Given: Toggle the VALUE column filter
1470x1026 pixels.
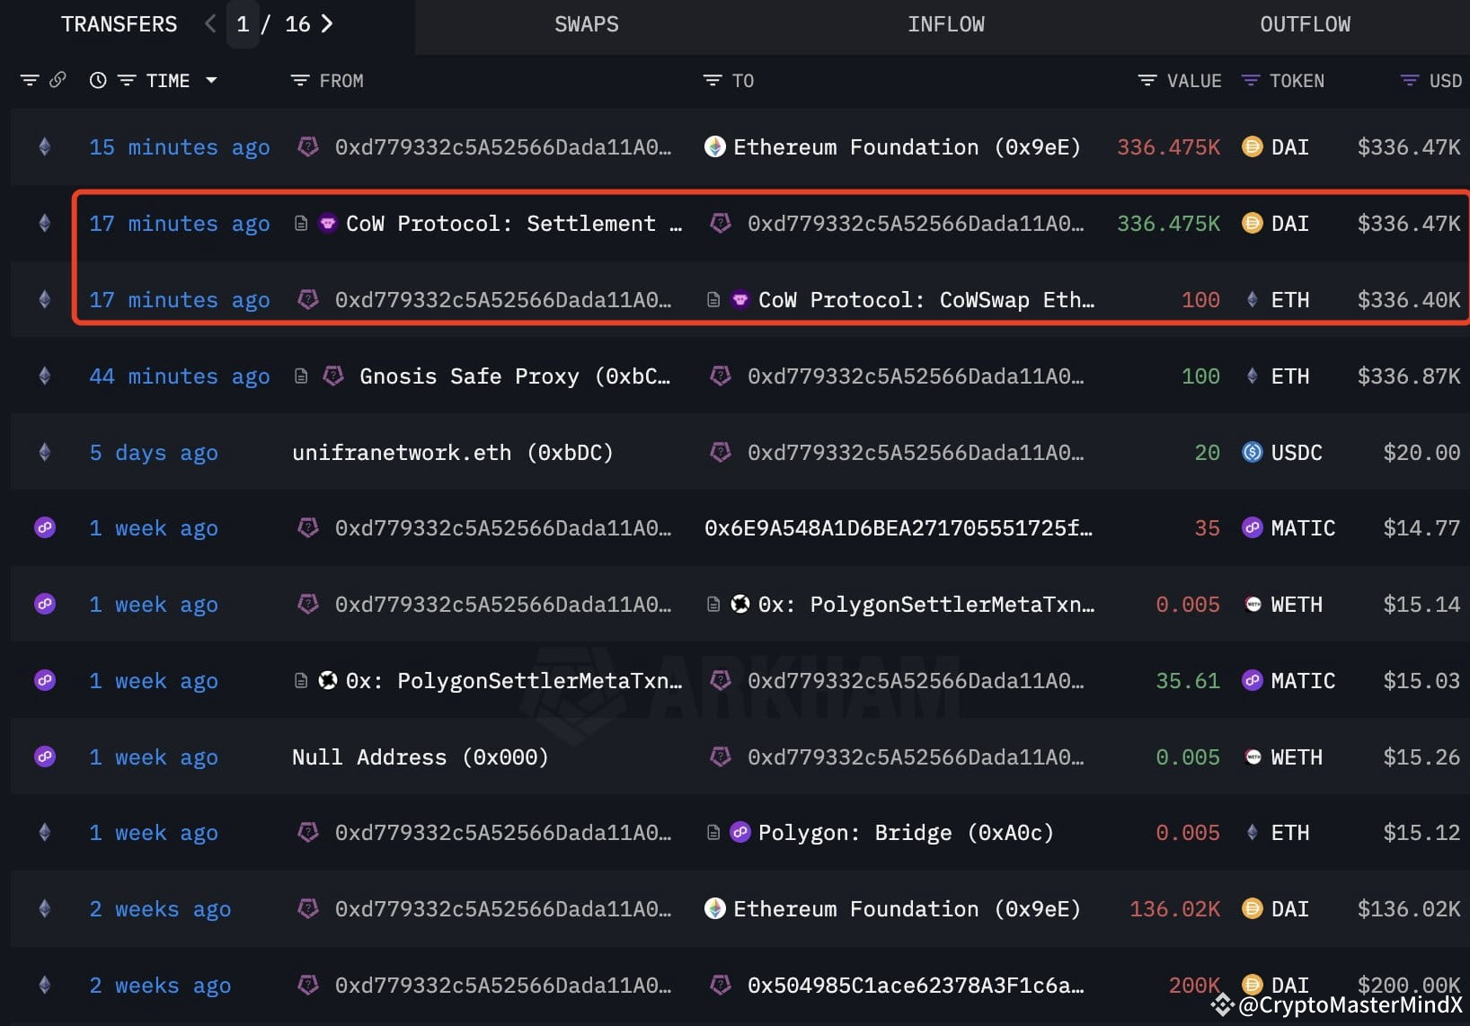Looking at the screenshot, I should click(x=1147, y=81).
